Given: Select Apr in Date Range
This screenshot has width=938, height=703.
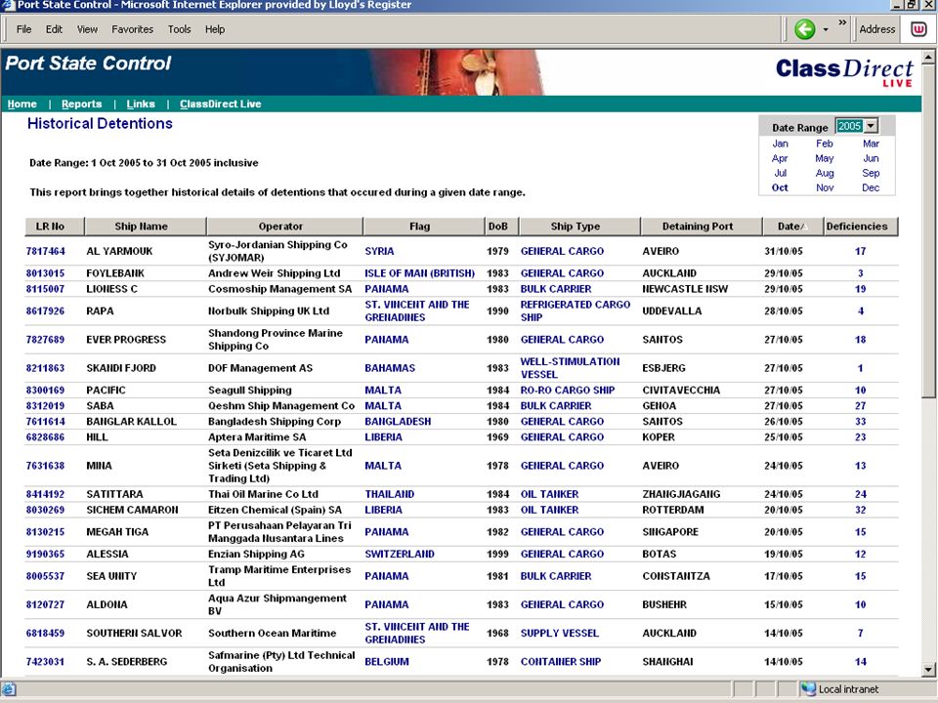Looking at the screenshot, I should [780, 158].
